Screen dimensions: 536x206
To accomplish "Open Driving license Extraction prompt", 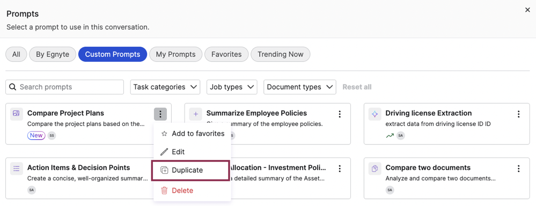I will click(429, 113).
